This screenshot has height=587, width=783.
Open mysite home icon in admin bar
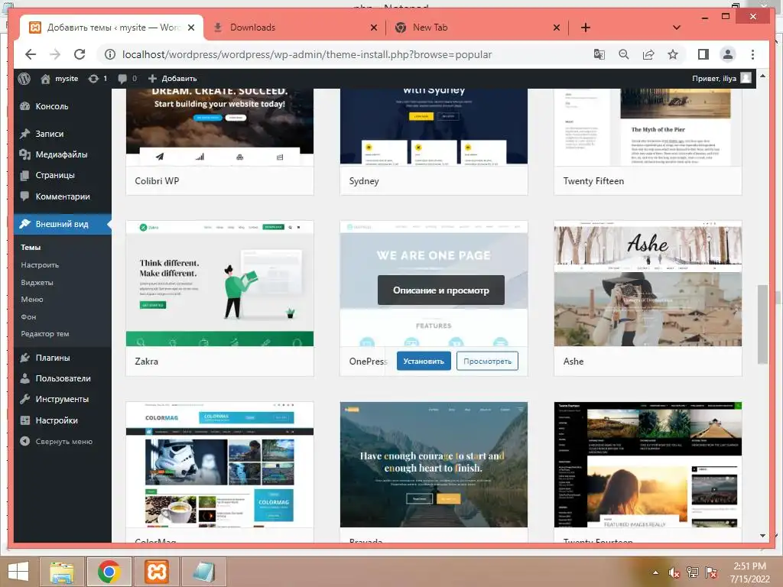pos(45,79)
